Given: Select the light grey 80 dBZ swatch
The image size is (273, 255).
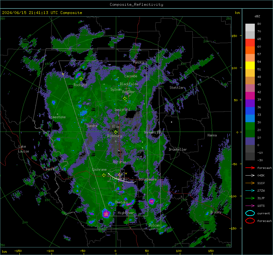Looking at the screenshot, I should (x=250, y=27).
